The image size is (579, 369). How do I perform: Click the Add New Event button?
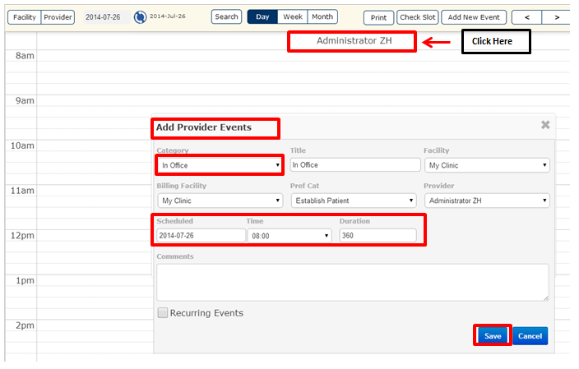[x=474, y=17]
